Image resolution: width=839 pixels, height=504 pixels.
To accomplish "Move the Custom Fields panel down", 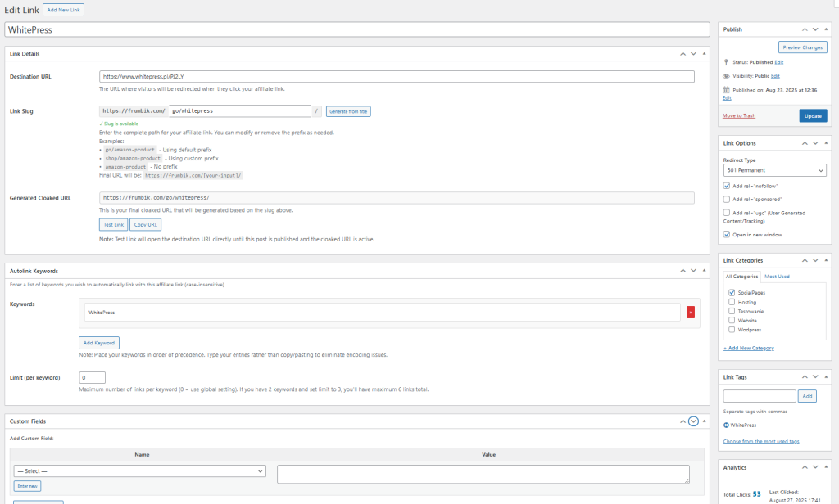I will pos(694,421).
